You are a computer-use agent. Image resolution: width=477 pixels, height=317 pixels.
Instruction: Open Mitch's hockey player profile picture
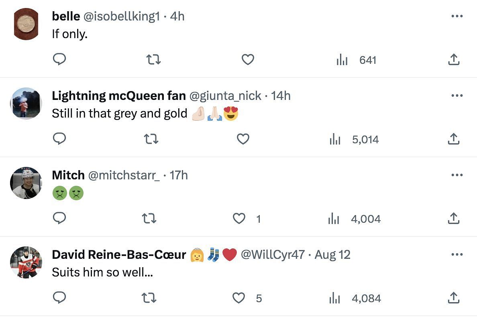[x=26, y=183]
